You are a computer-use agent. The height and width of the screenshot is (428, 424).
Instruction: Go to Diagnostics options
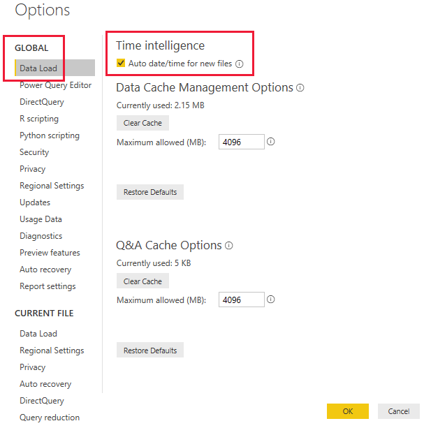(41, 236)
